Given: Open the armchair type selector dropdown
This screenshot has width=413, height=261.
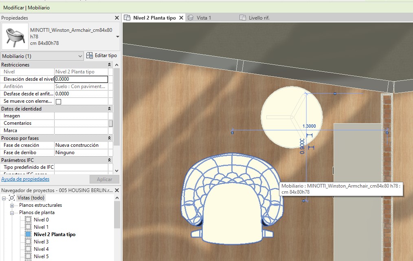Looking at the screenshot, I should click(118, 36).
